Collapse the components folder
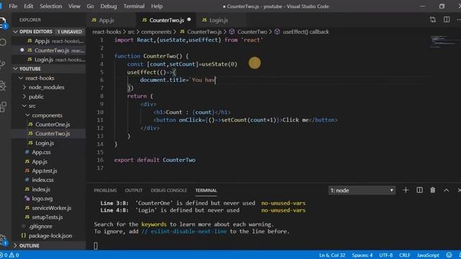The height and width of the screenshot is (259, 461). point(28,115)
